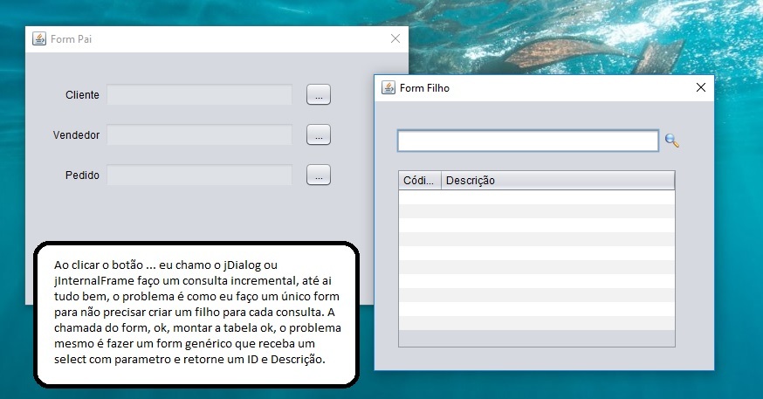
Task: Click the Java icon in Form Pai title bar
Action: (39, 38)
